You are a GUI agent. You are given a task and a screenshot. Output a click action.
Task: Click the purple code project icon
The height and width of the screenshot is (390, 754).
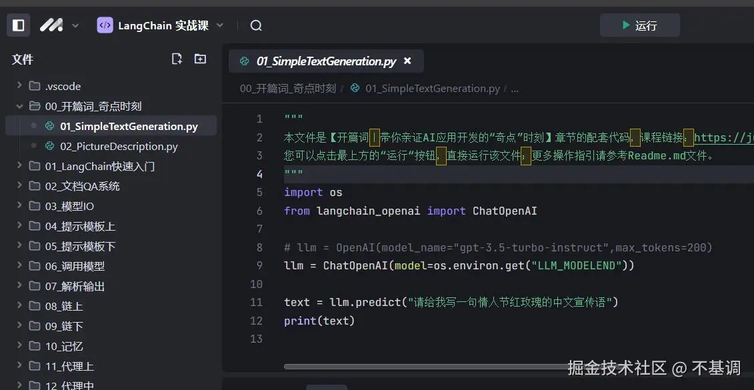click(105, 25)
